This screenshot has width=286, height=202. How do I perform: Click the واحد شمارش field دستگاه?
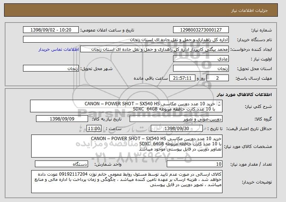[x=61, y=164]
